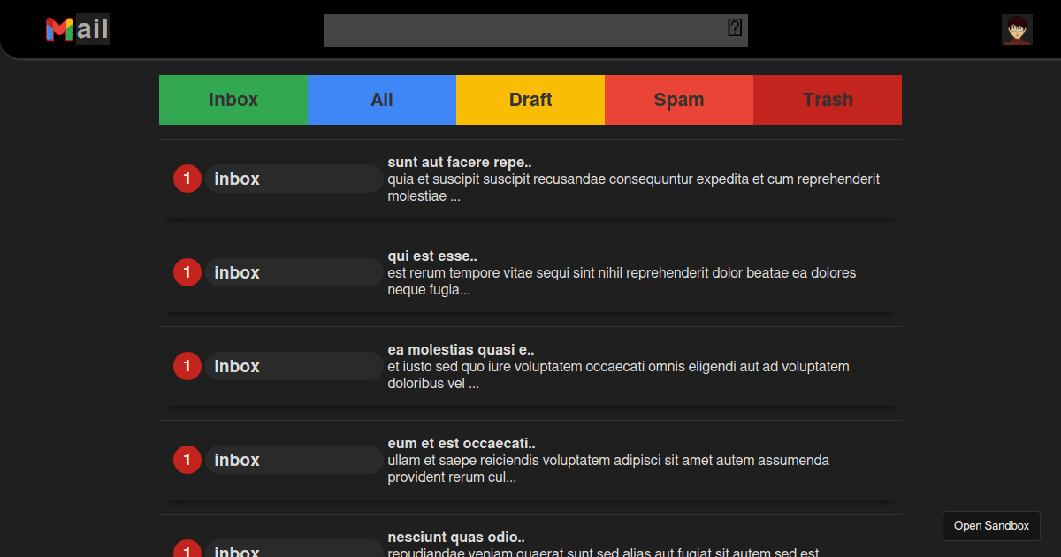Toggle the inbox chip on 'qui est esse..'
1061x557 pixels.
point(294,272)
